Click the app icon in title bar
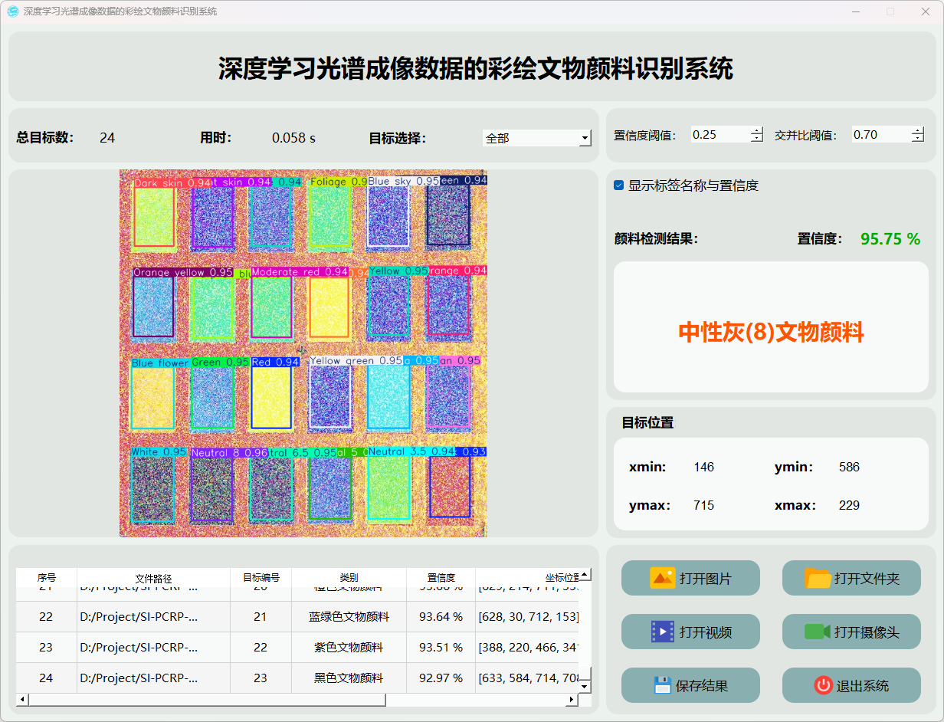 (13, 11)
